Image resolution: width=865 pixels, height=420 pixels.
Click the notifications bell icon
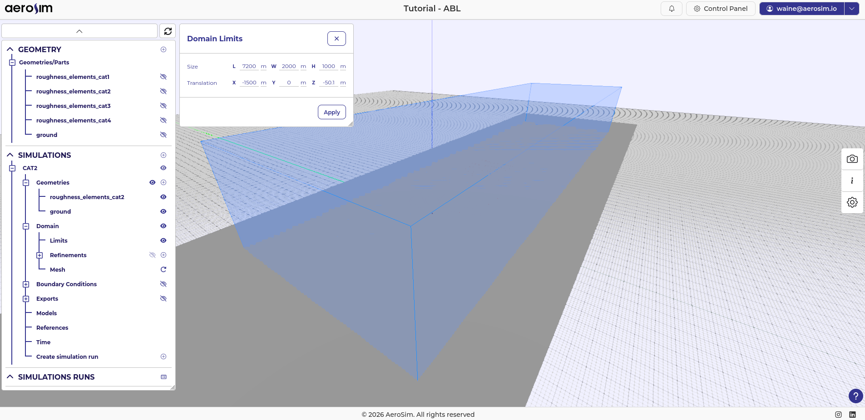coord(671,9)
